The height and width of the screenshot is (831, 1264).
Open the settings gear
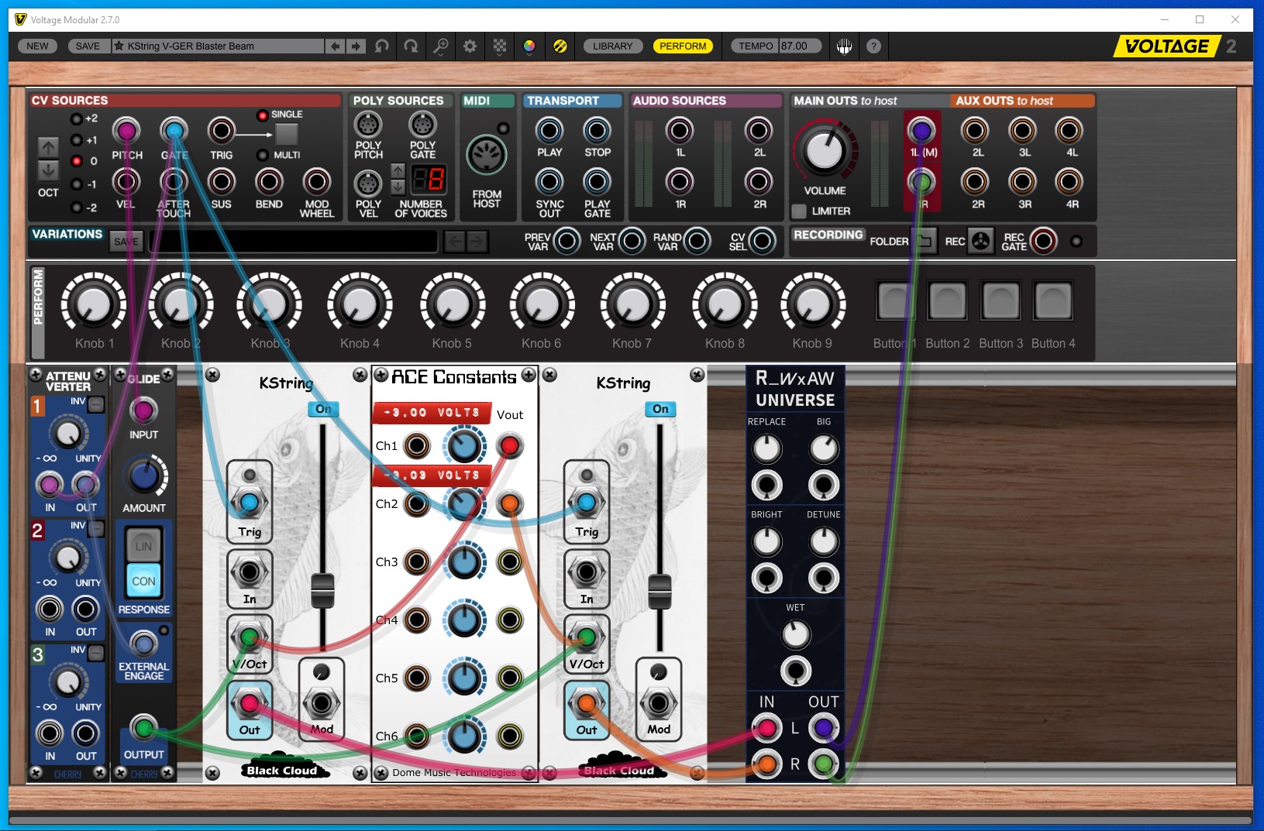click(470, 46)
